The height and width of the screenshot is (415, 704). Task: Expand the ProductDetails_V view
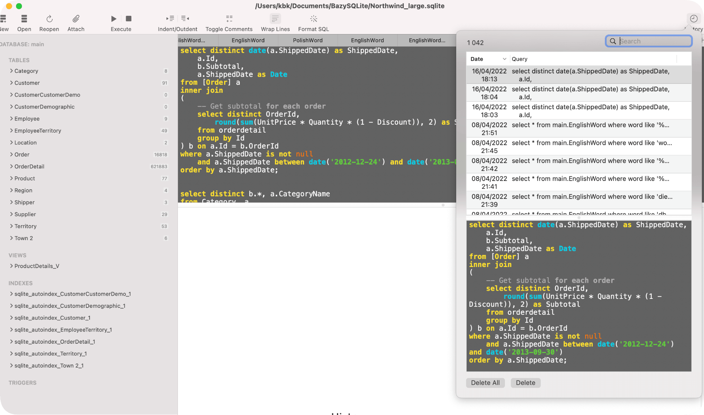point(11,266)
